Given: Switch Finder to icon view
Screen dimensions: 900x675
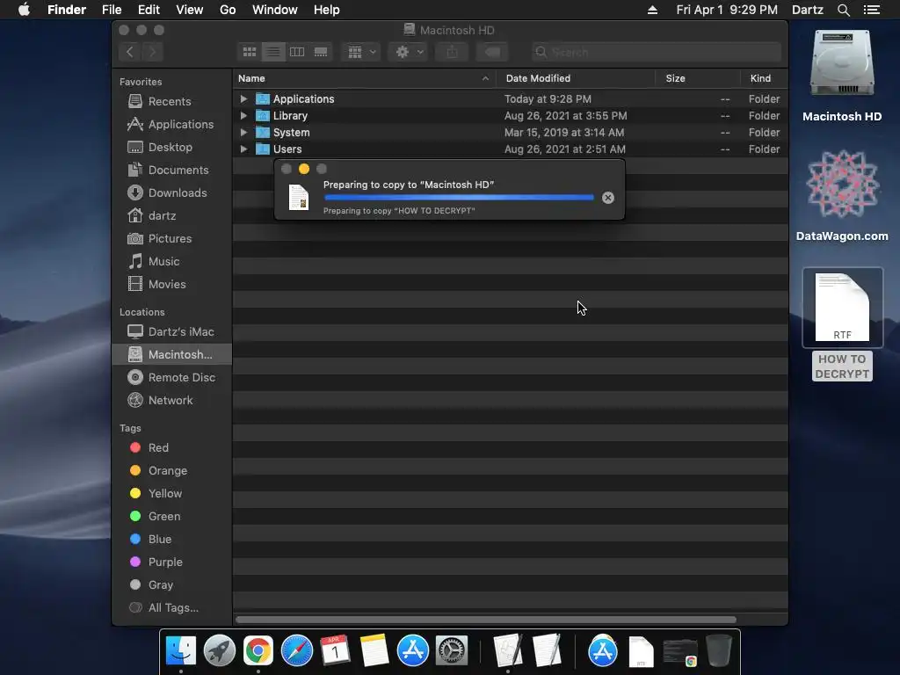Looking at the screenshot, I should [249, 52].
